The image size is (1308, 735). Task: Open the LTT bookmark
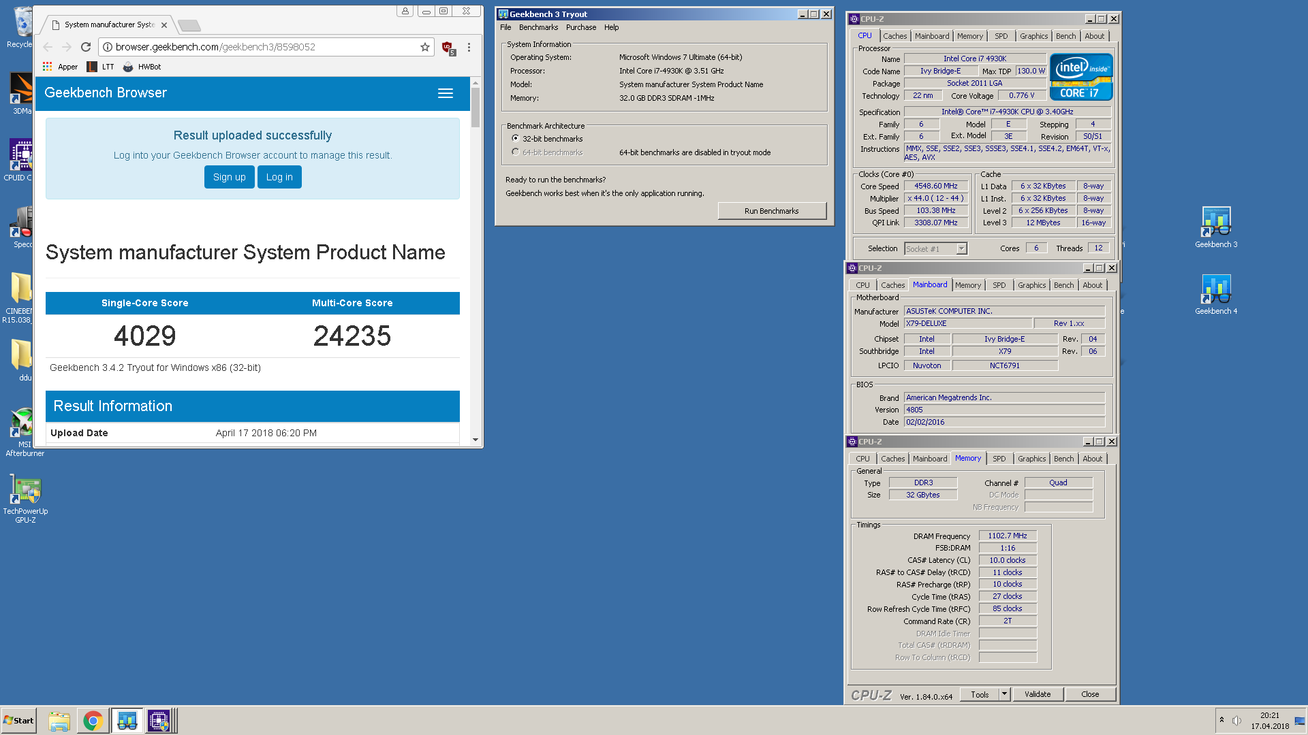(x=101, y=67)
